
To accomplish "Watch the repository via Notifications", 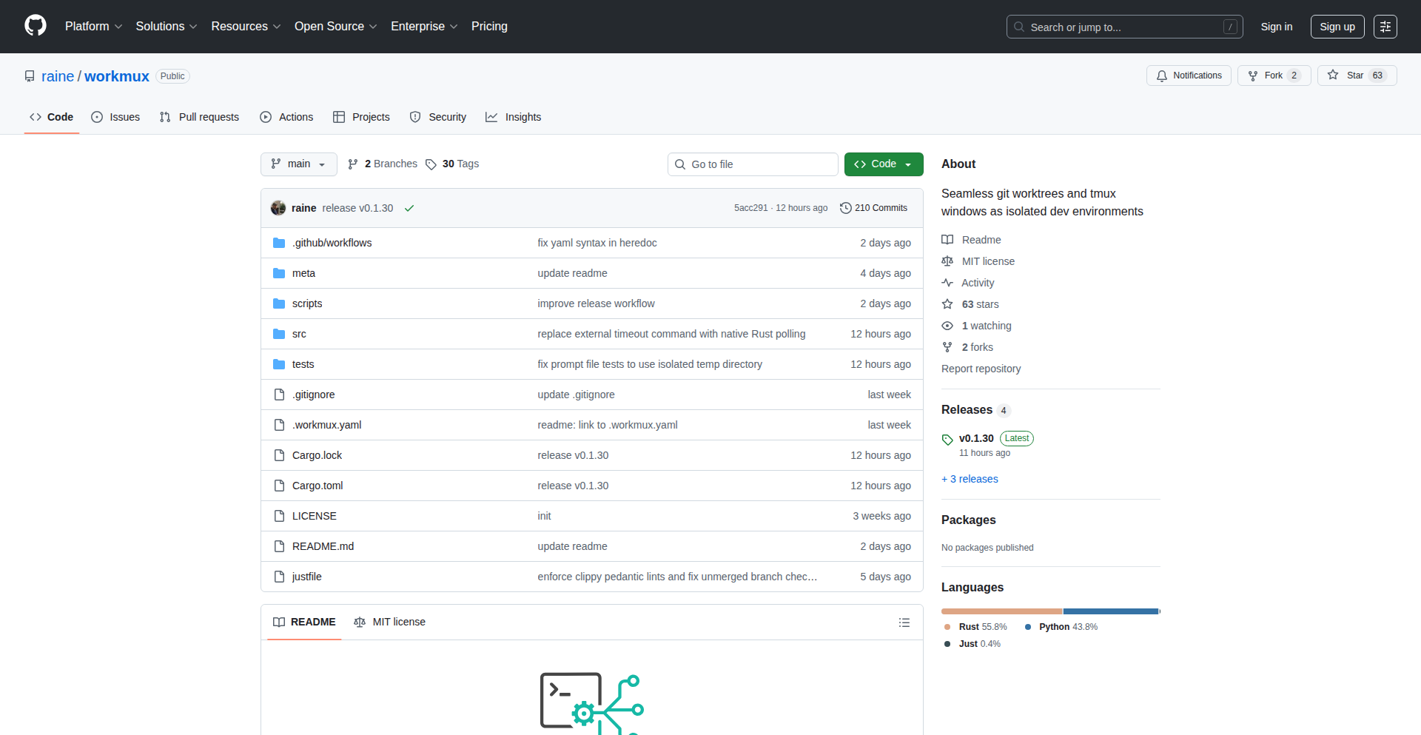I will (x=1188, y=75).
